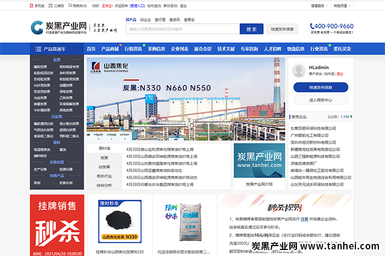Click the 退出 link in the top bar

tap(183, 5)
